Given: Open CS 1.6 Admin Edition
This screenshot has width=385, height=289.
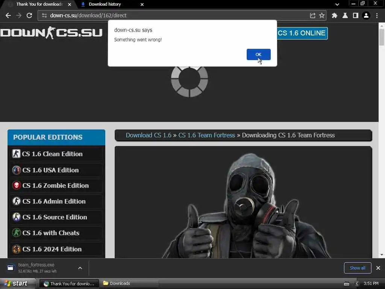Looking at the screenshot, I should coord(56,201).
